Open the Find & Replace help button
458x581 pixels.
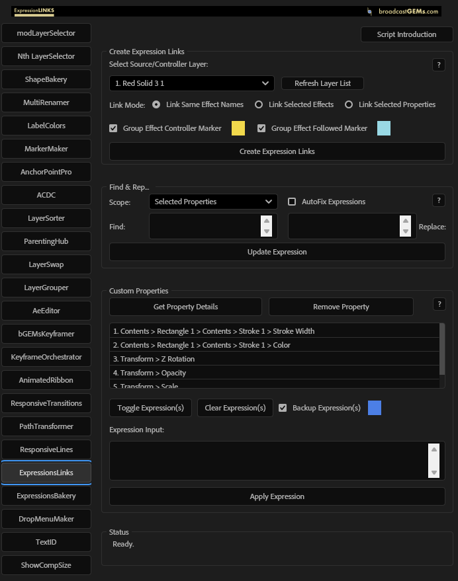pyautogui.click(x=439, y=200)
